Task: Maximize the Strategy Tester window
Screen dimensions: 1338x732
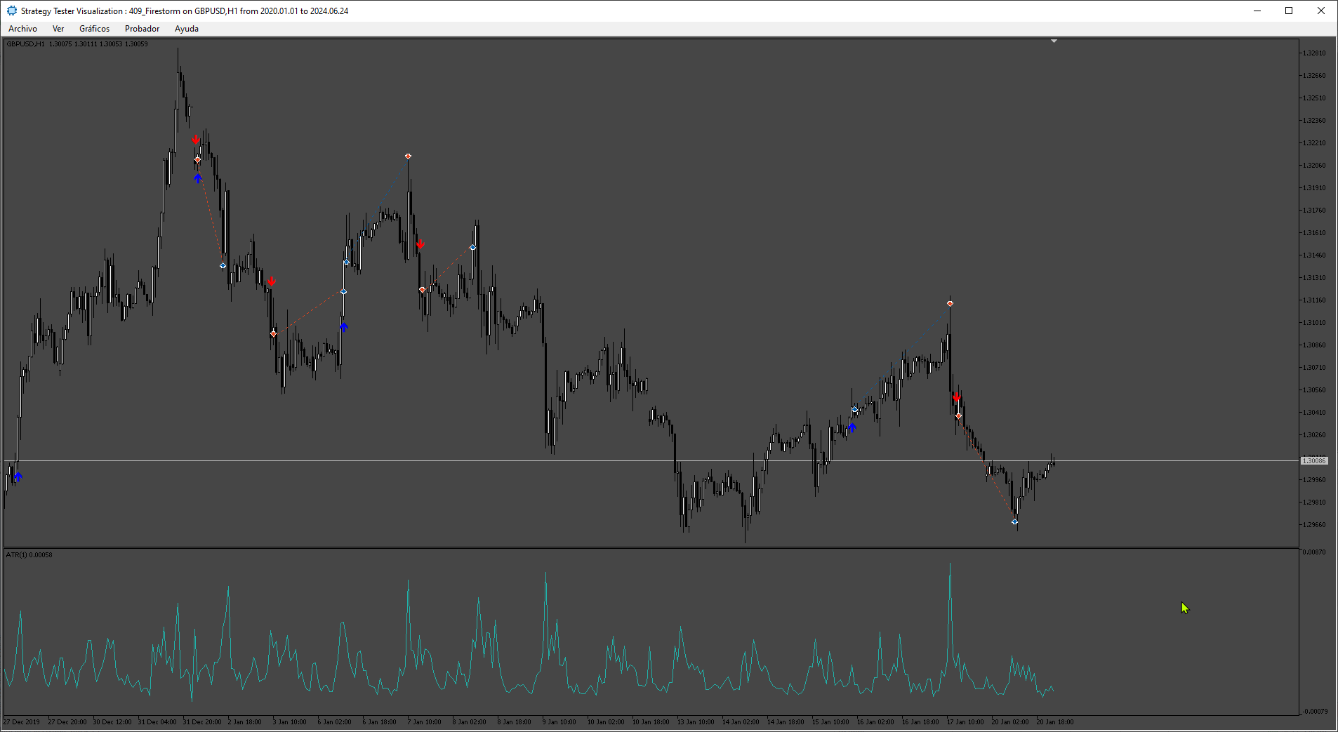Action: pos(1289,11)
